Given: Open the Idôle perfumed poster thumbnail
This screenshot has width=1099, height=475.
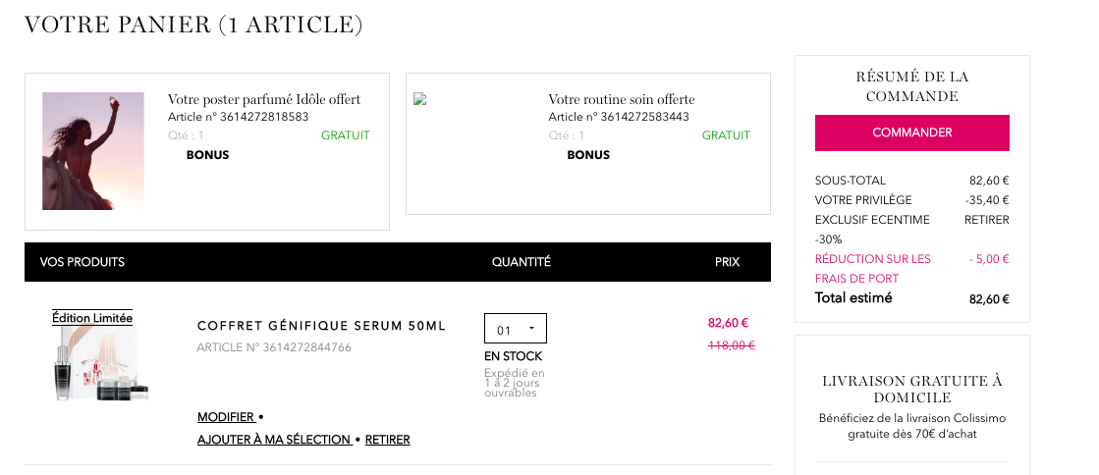Looking at the screenshot, I should click(x=93, y=150).
